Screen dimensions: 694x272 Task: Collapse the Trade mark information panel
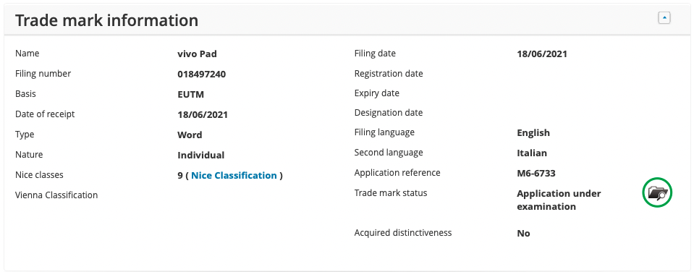coord(664,17)
